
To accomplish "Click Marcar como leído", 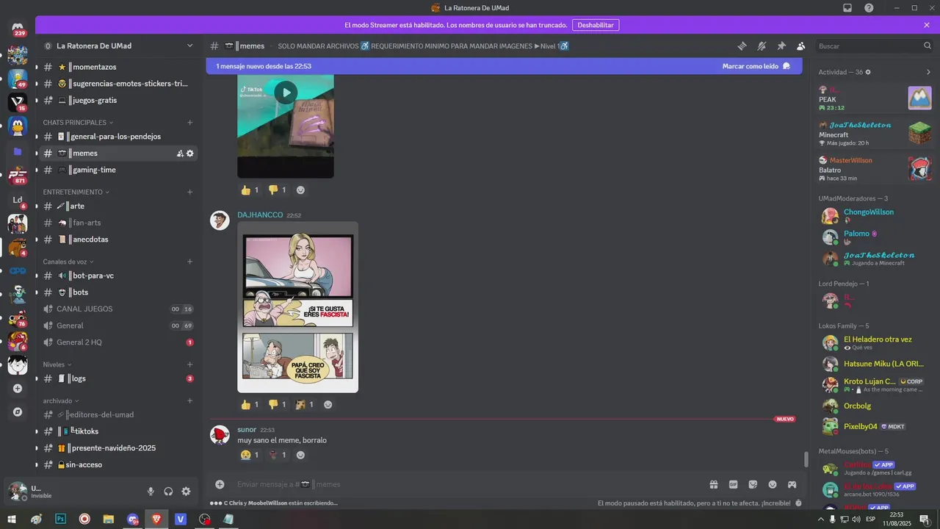I will [x=756, y=66].
